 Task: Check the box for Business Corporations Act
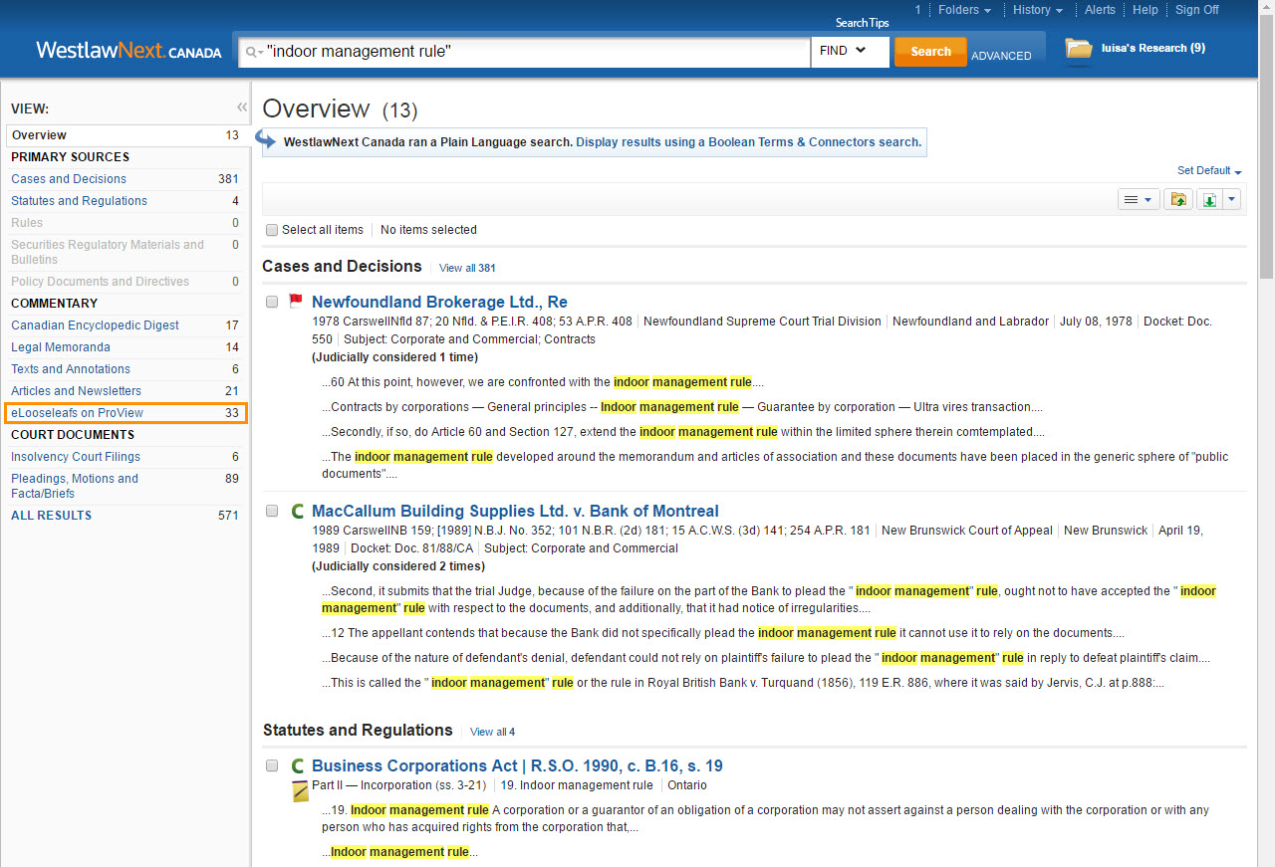[x=272, y=765]
